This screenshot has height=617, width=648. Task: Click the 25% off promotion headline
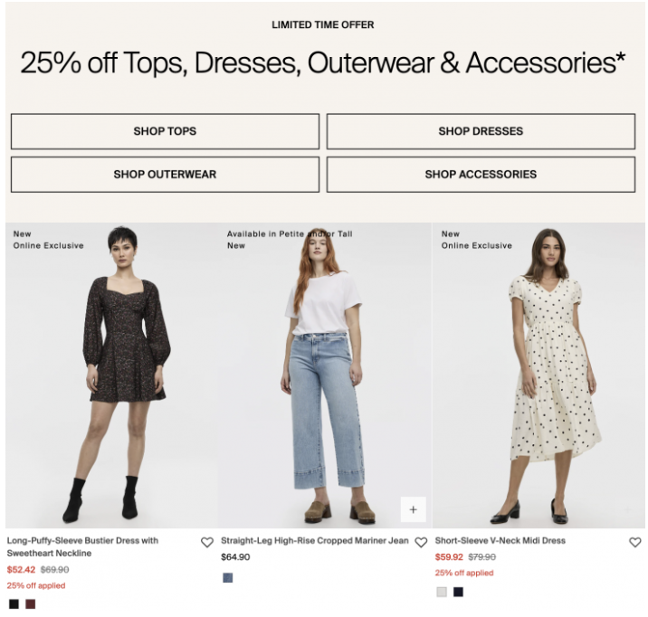coord(323,62)
